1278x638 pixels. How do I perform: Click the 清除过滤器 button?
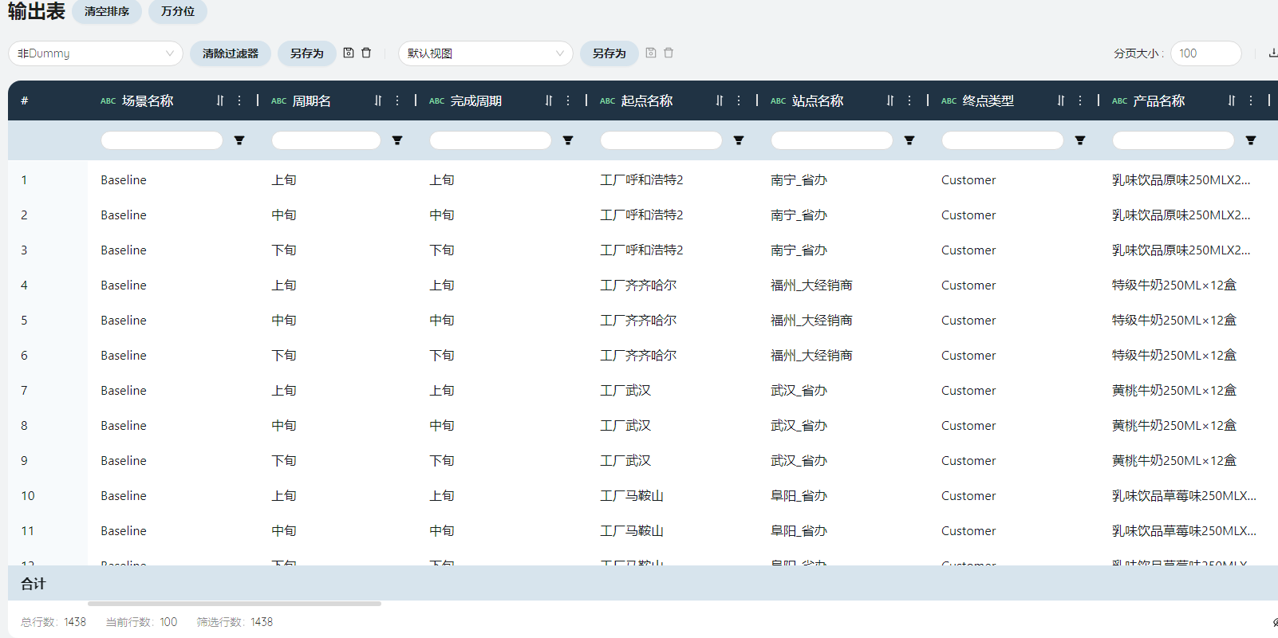[x=231, y=53]
